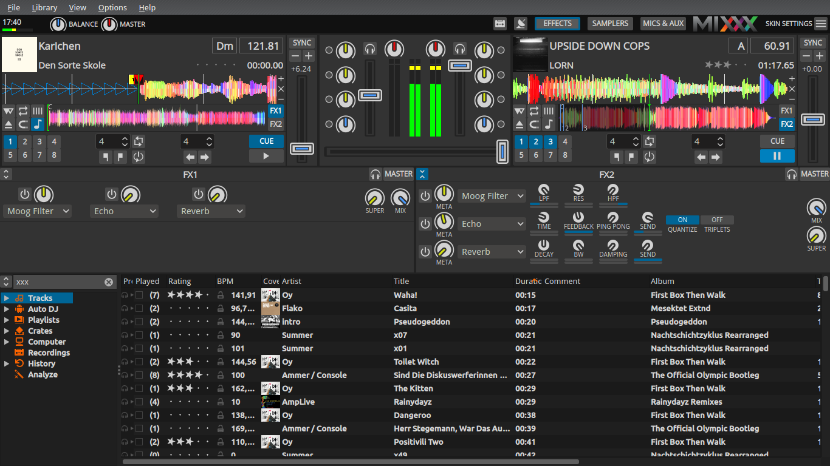Click loop-in marker on Upside Down Cops deck
This screenshot has height=466, width=830.
[617, 157]
